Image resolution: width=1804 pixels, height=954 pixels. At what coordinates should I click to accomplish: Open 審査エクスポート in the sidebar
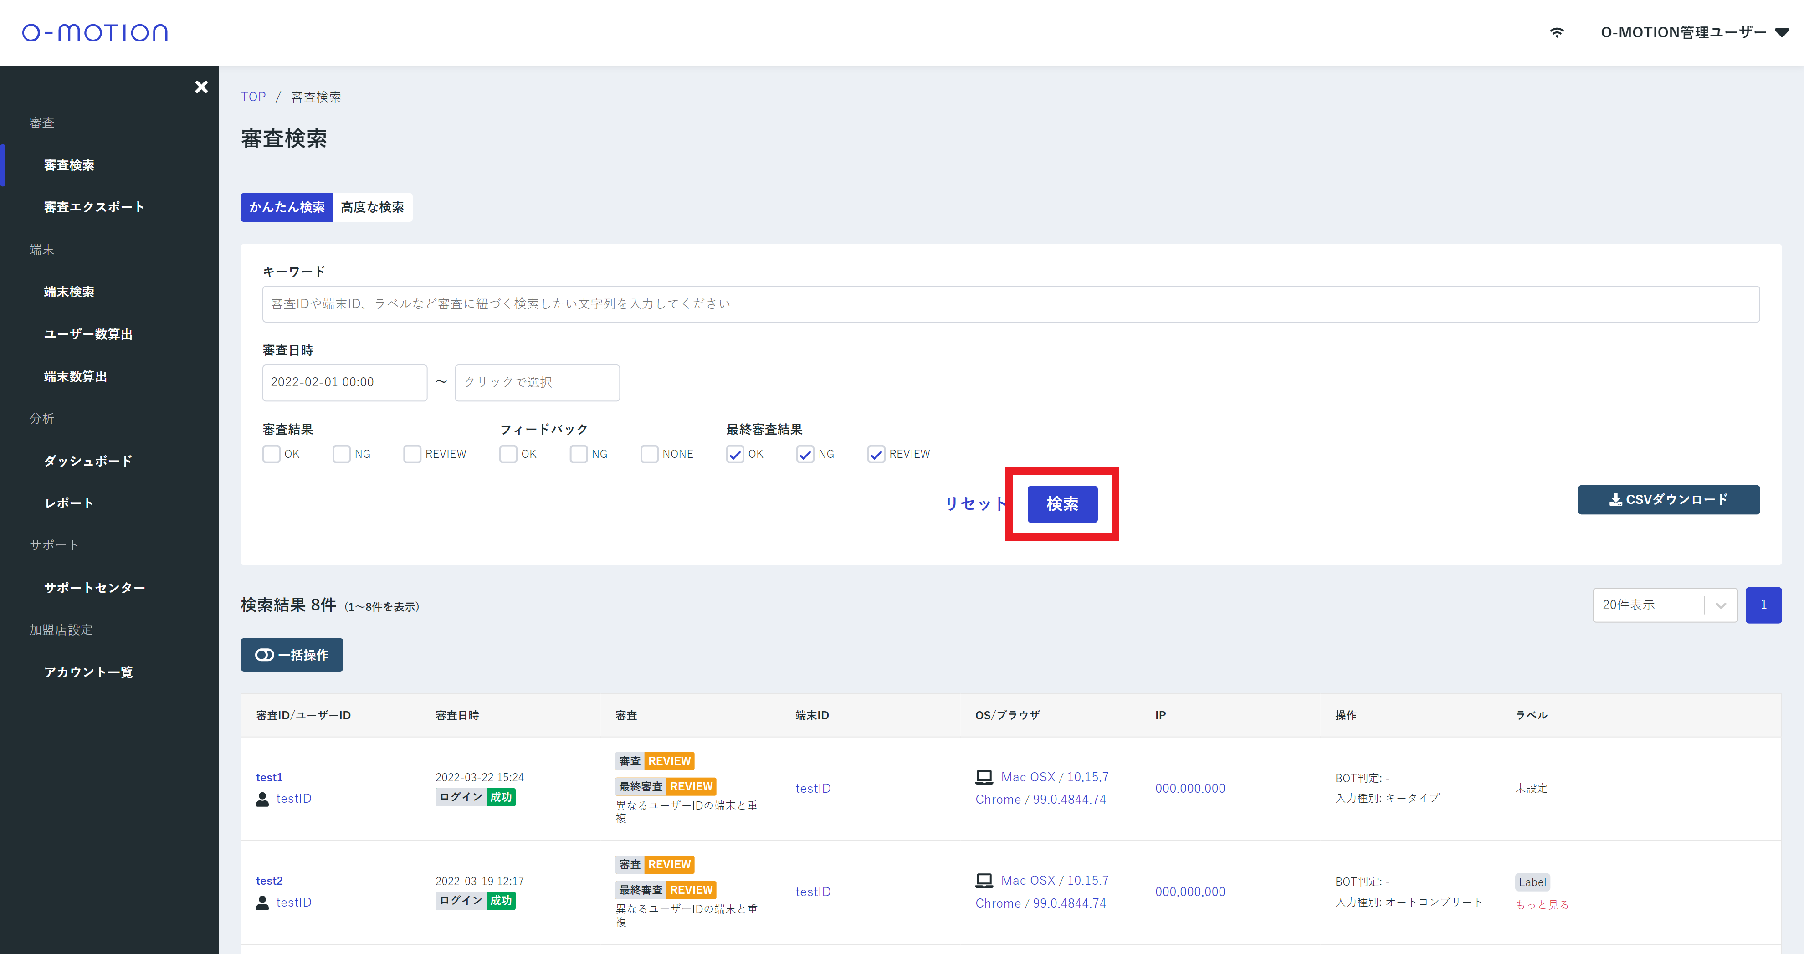(94, 207)
